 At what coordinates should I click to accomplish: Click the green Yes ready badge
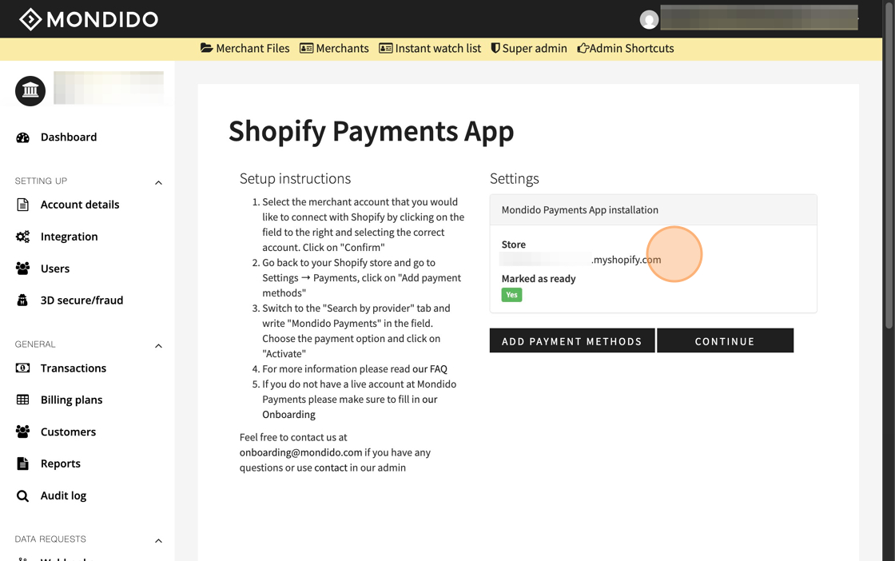511,295
